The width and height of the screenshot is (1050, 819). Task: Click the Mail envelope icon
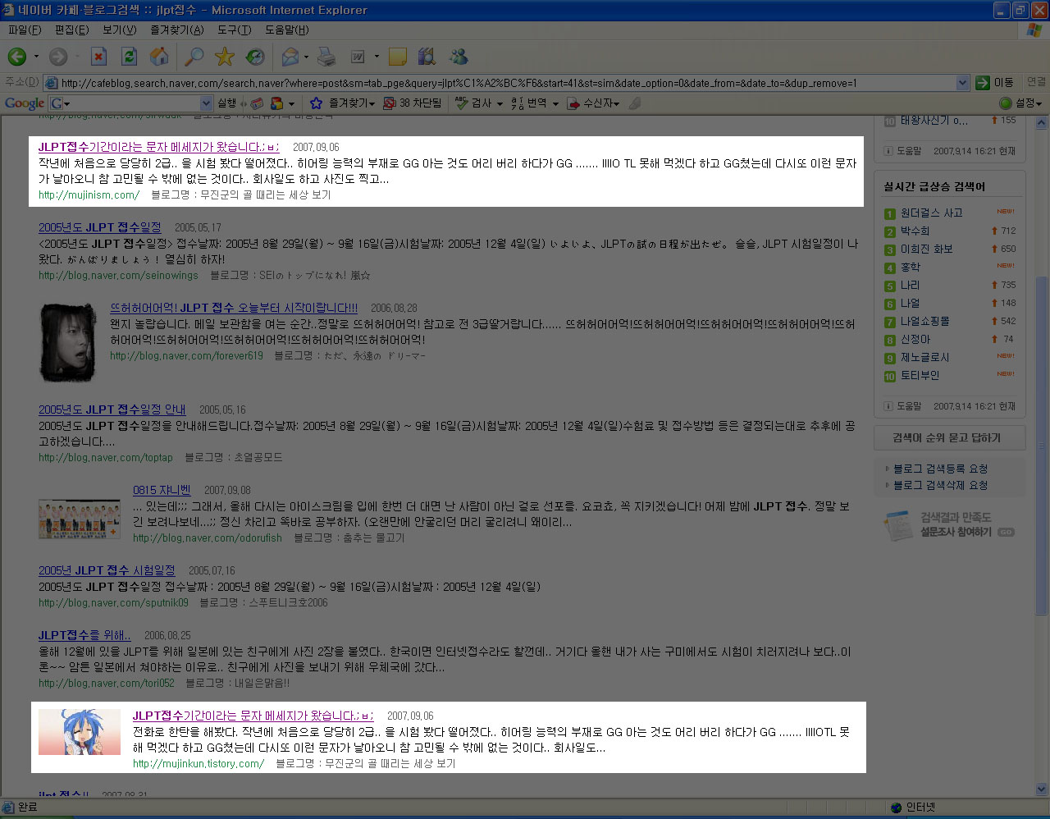tap(290, 57)
